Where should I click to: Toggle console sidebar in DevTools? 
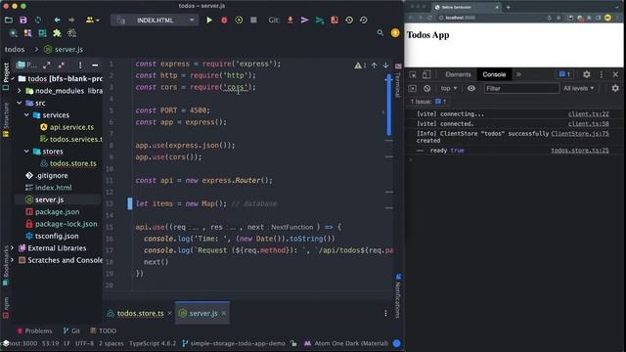pyautogui.click(x=413, y=88)
